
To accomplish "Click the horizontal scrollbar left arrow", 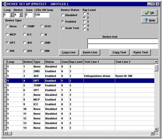I will (x=5, y=133).
